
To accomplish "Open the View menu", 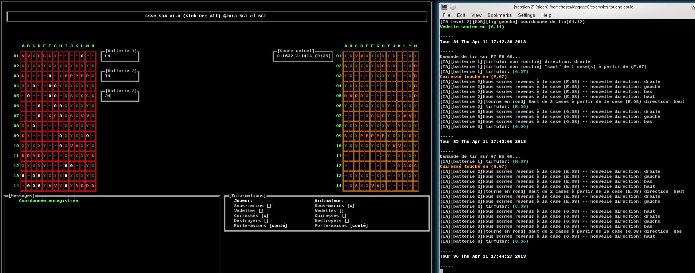I will click(476, 15).
